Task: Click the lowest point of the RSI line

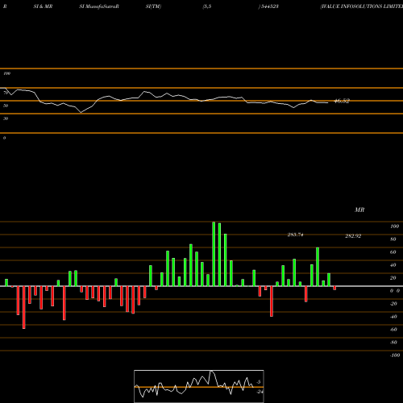Action: tap(81, 113)
